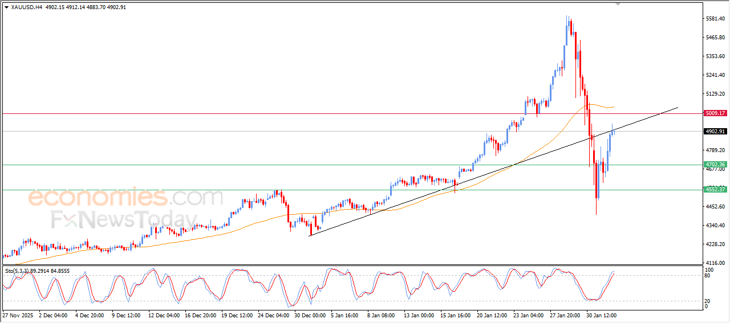Click the 4 Dec 20:00 date label
730x323 pixels.
[x=90, y=315]
